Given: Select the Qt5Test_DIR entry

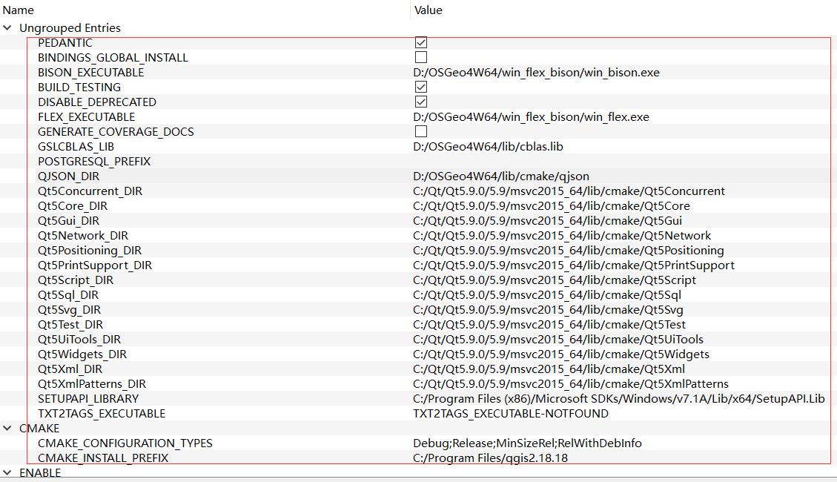Looking at the screenshot, I should [70, 325].
